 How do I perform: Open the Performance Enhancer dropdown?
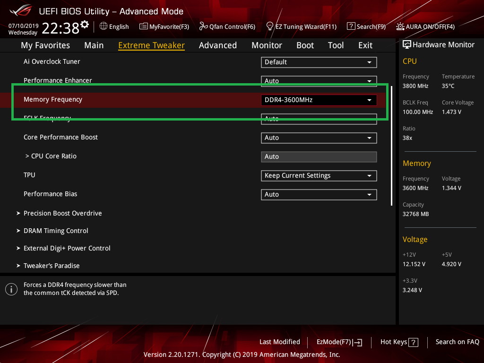(319, 81)
